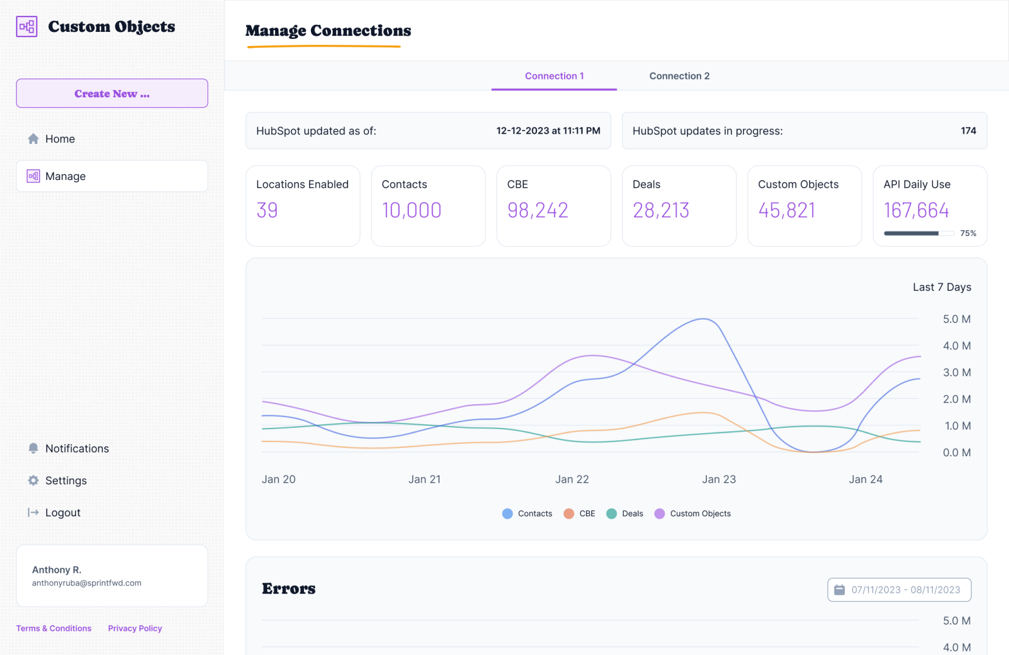Click the Custom Objects logo icon
This screenshot has height=655, width=1009.
27,27
